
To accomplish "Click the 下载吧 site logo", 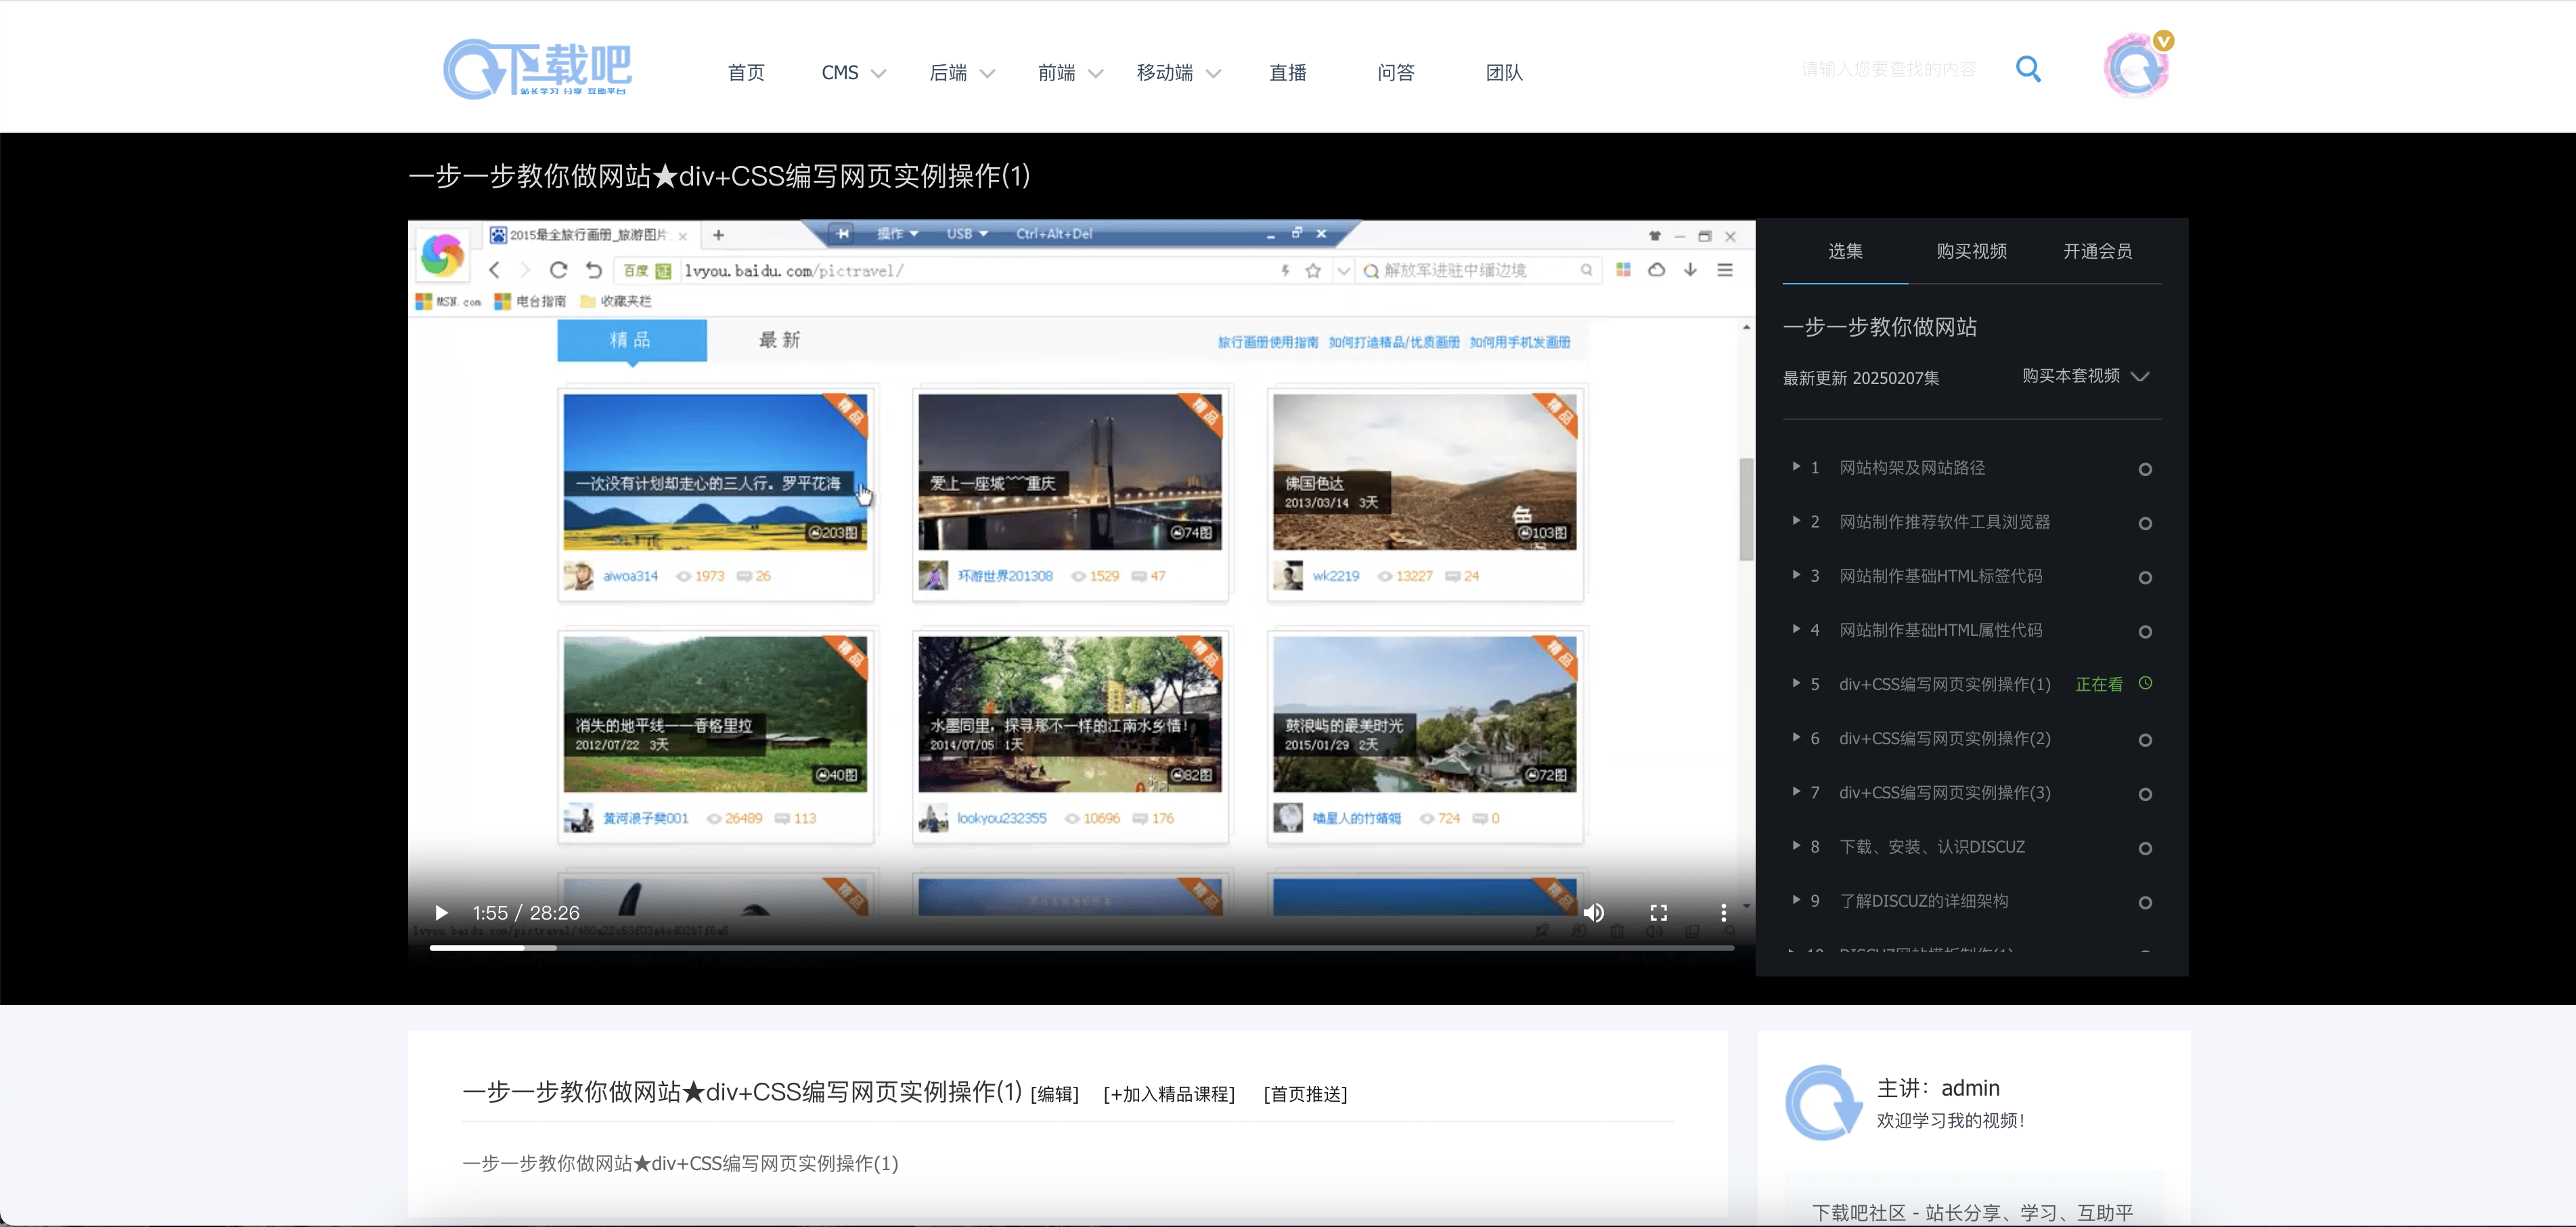I will [537, 69].
